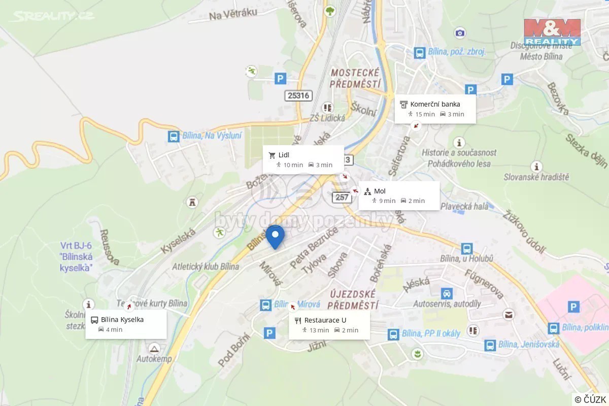
Task: Select the Slovanské hradiště info icon
Action: click(x=536, y=166)
